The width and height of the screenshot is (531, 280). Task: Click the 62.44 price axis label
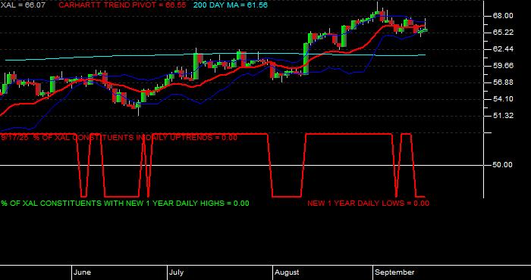click(504, 49)
